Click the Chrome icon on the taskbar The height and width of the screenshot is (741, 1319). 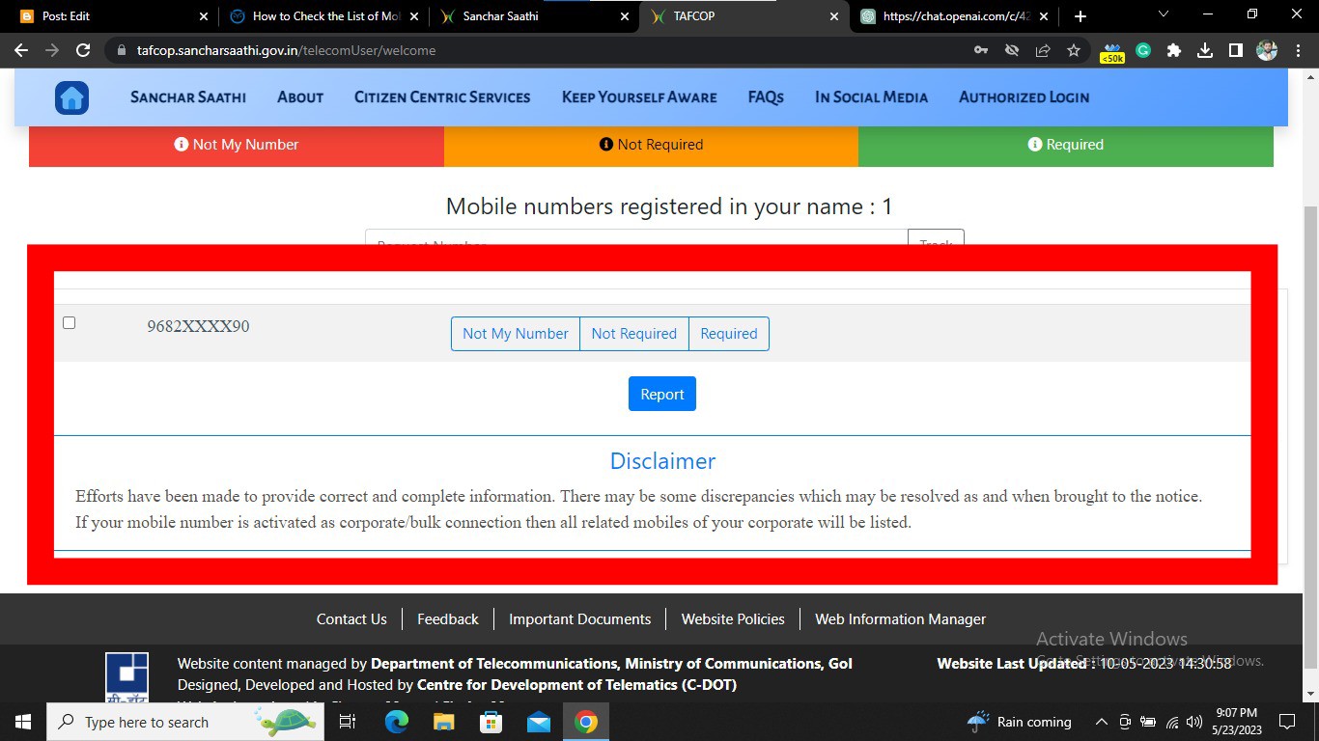(x=586, y=722)
